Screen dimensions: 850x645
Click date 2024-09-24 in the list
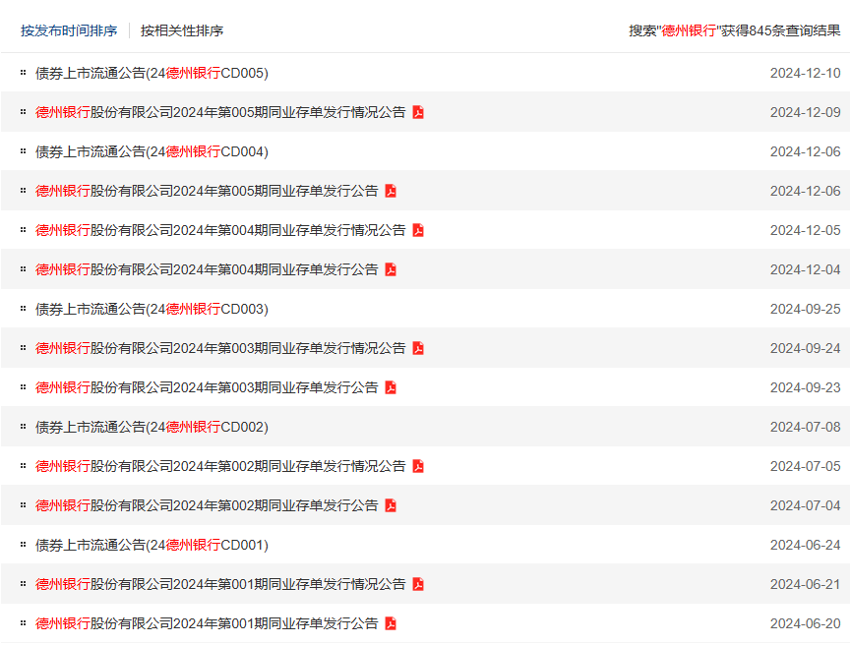[x=805, y=348]
